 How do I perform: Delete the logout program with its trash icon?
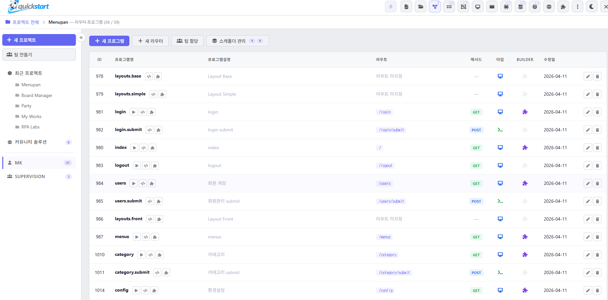(x=597, y=165)
